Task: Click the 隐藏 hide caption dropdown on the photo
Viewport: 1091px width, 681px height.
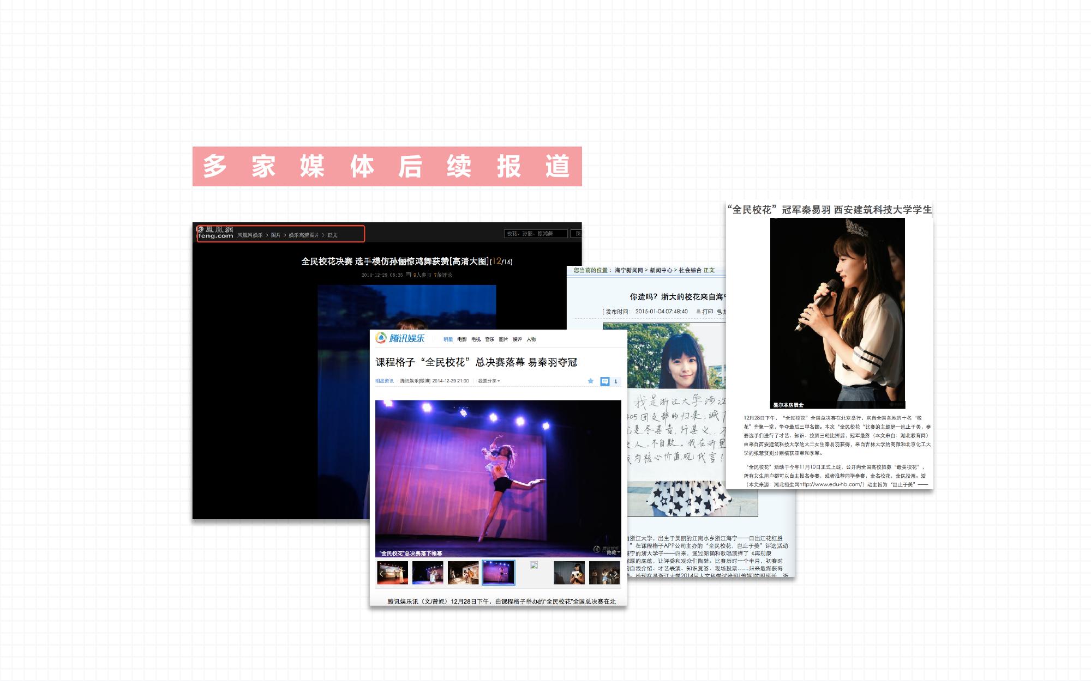Action: (613, 552)
